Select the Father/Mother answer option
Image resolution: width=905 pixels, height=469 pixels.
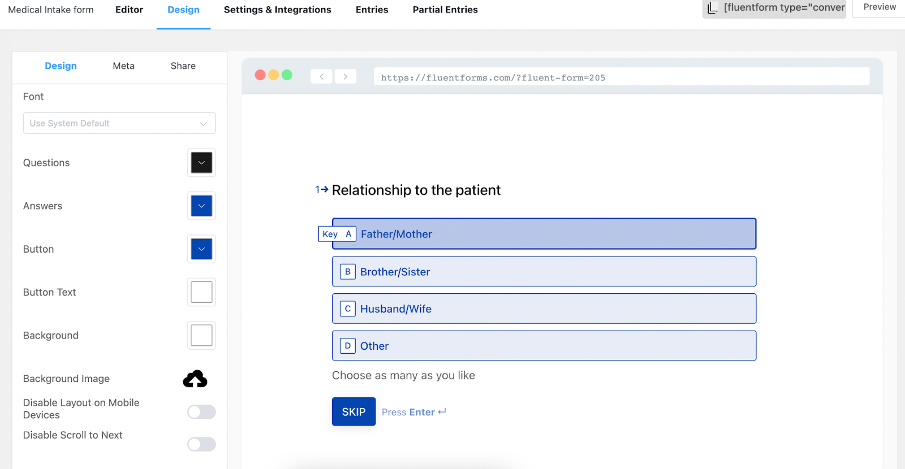tap(544, 234)
